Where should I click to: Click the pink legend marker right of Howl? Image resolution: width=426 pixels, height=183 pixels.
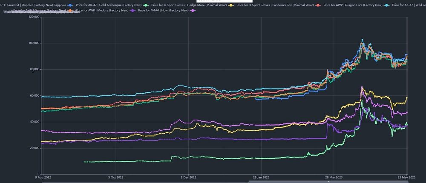click(x=192, y=10)
